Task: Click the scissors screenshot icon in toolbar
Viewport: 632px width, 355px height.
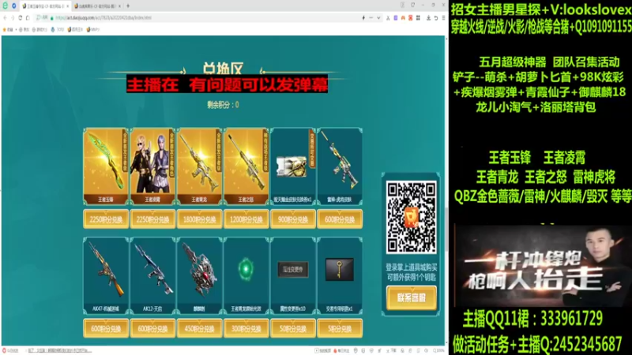Action: coord(388,17)
